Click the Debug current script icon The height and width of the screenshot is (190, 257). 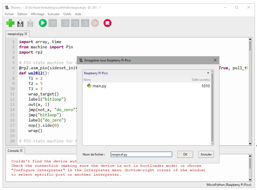point(52,23)
